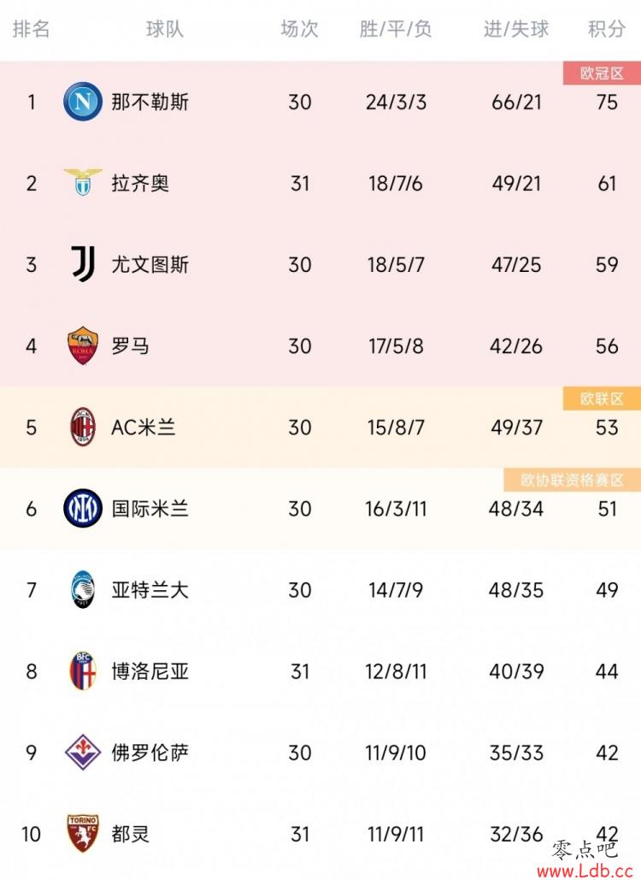
Task: Click the AC Milan badge
Action: [x=82, y=427]
